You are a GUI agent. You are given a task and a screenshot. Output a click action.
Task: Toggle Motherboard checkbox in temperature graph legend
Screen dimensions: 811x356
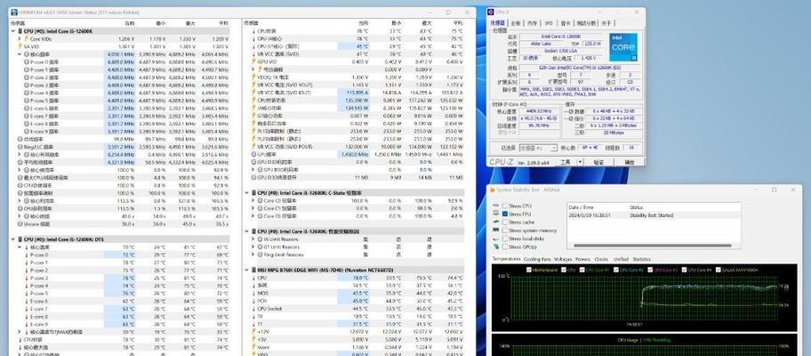click(x=528, y=270)
